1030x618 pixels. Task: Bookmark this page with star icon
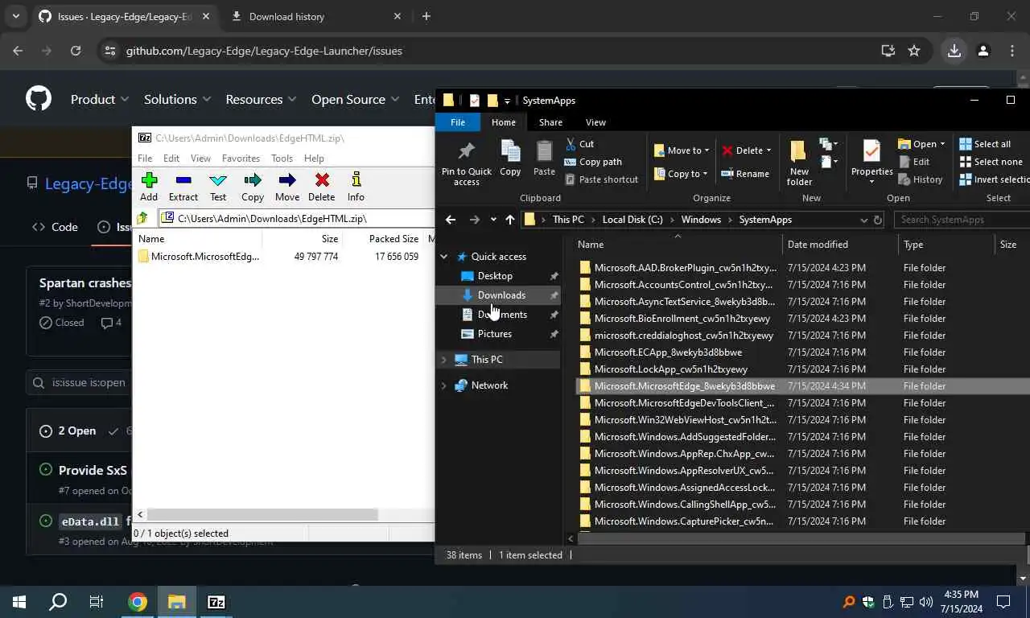[x=914, y=51]
